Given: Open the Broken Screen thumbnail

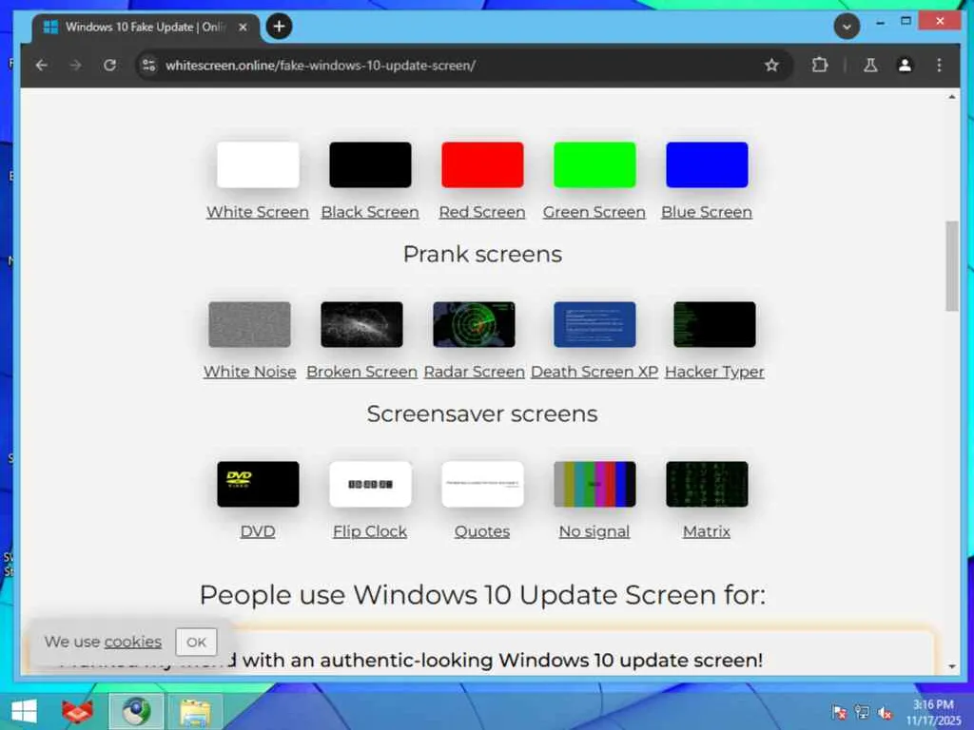Looking at the screenshot, I should coord(362,324).
